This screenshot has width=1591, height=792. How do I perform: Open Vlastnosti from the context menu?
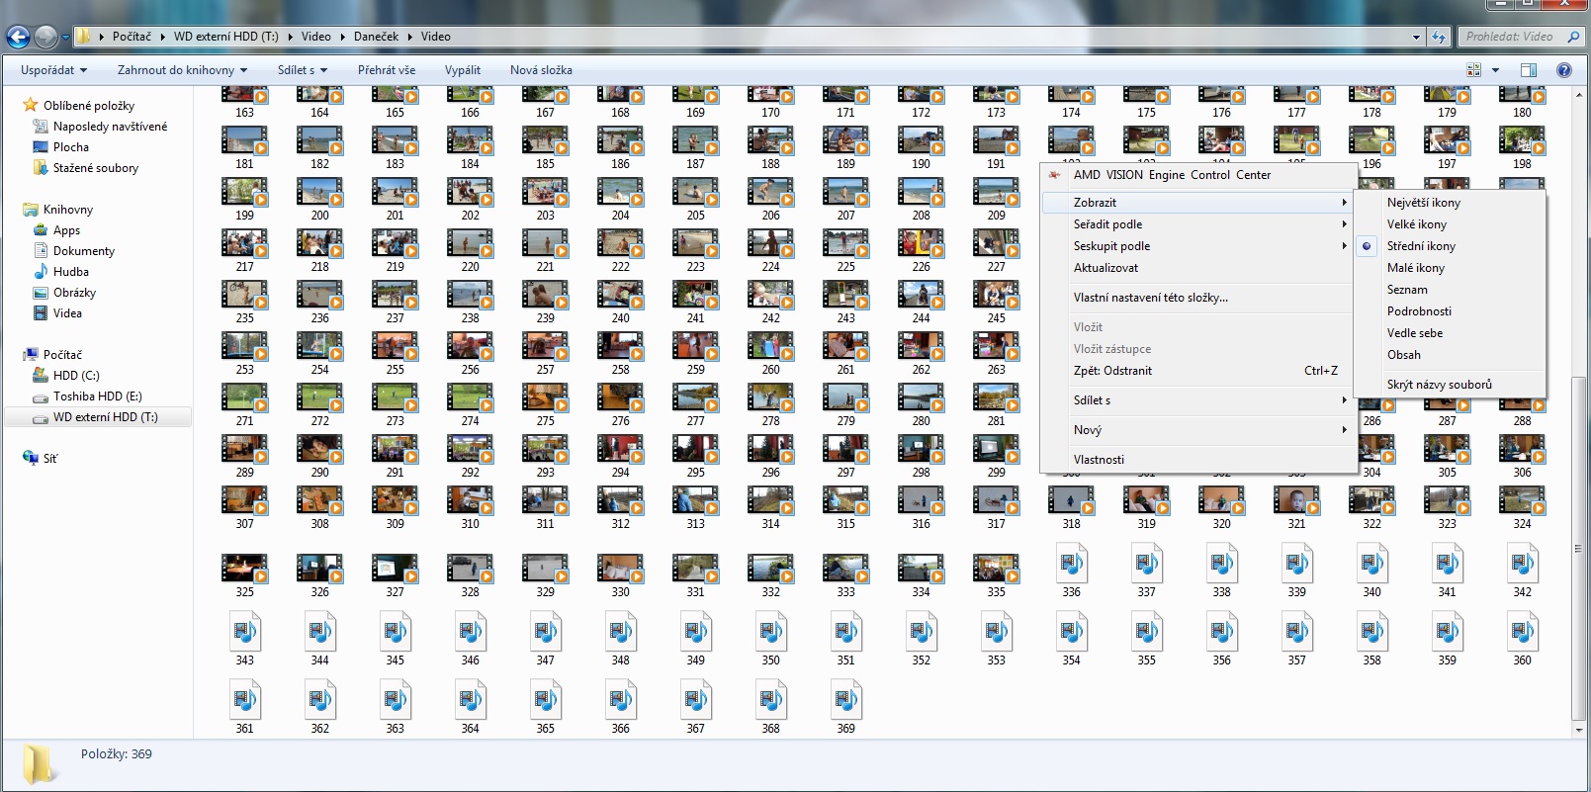(1197, 460)
